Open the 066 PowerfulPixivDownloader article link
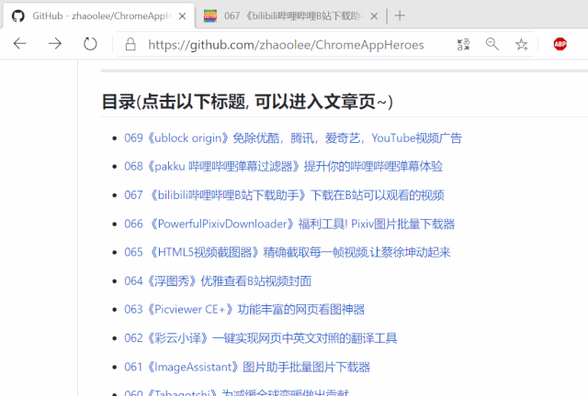Viewport: 588px width, 396px height. pyautogui.click(x=289, y=224)
